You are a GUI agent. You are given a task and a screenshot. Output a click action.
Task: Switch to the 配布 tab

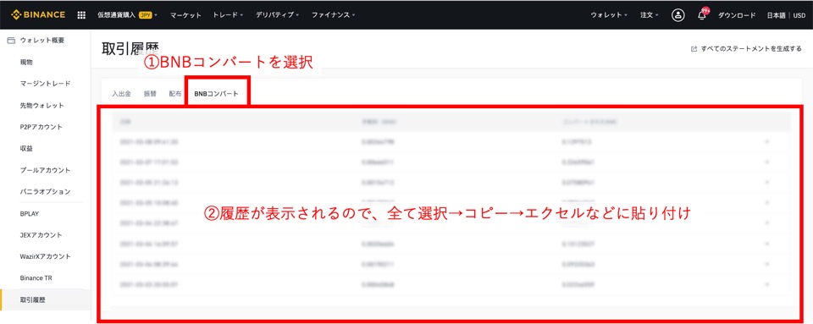tap(175, 94)
